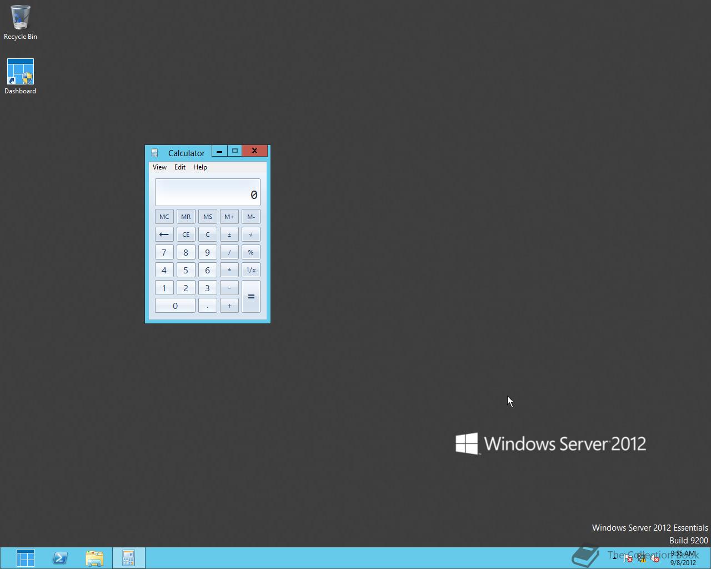
Task: Toggle sign with the ± key
Action: (x=229, y=234)
